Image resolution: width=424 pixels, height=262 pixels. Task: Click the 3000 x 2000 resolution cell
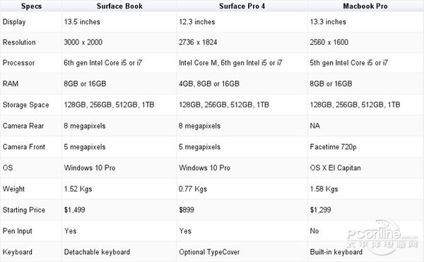pos(83,42)
